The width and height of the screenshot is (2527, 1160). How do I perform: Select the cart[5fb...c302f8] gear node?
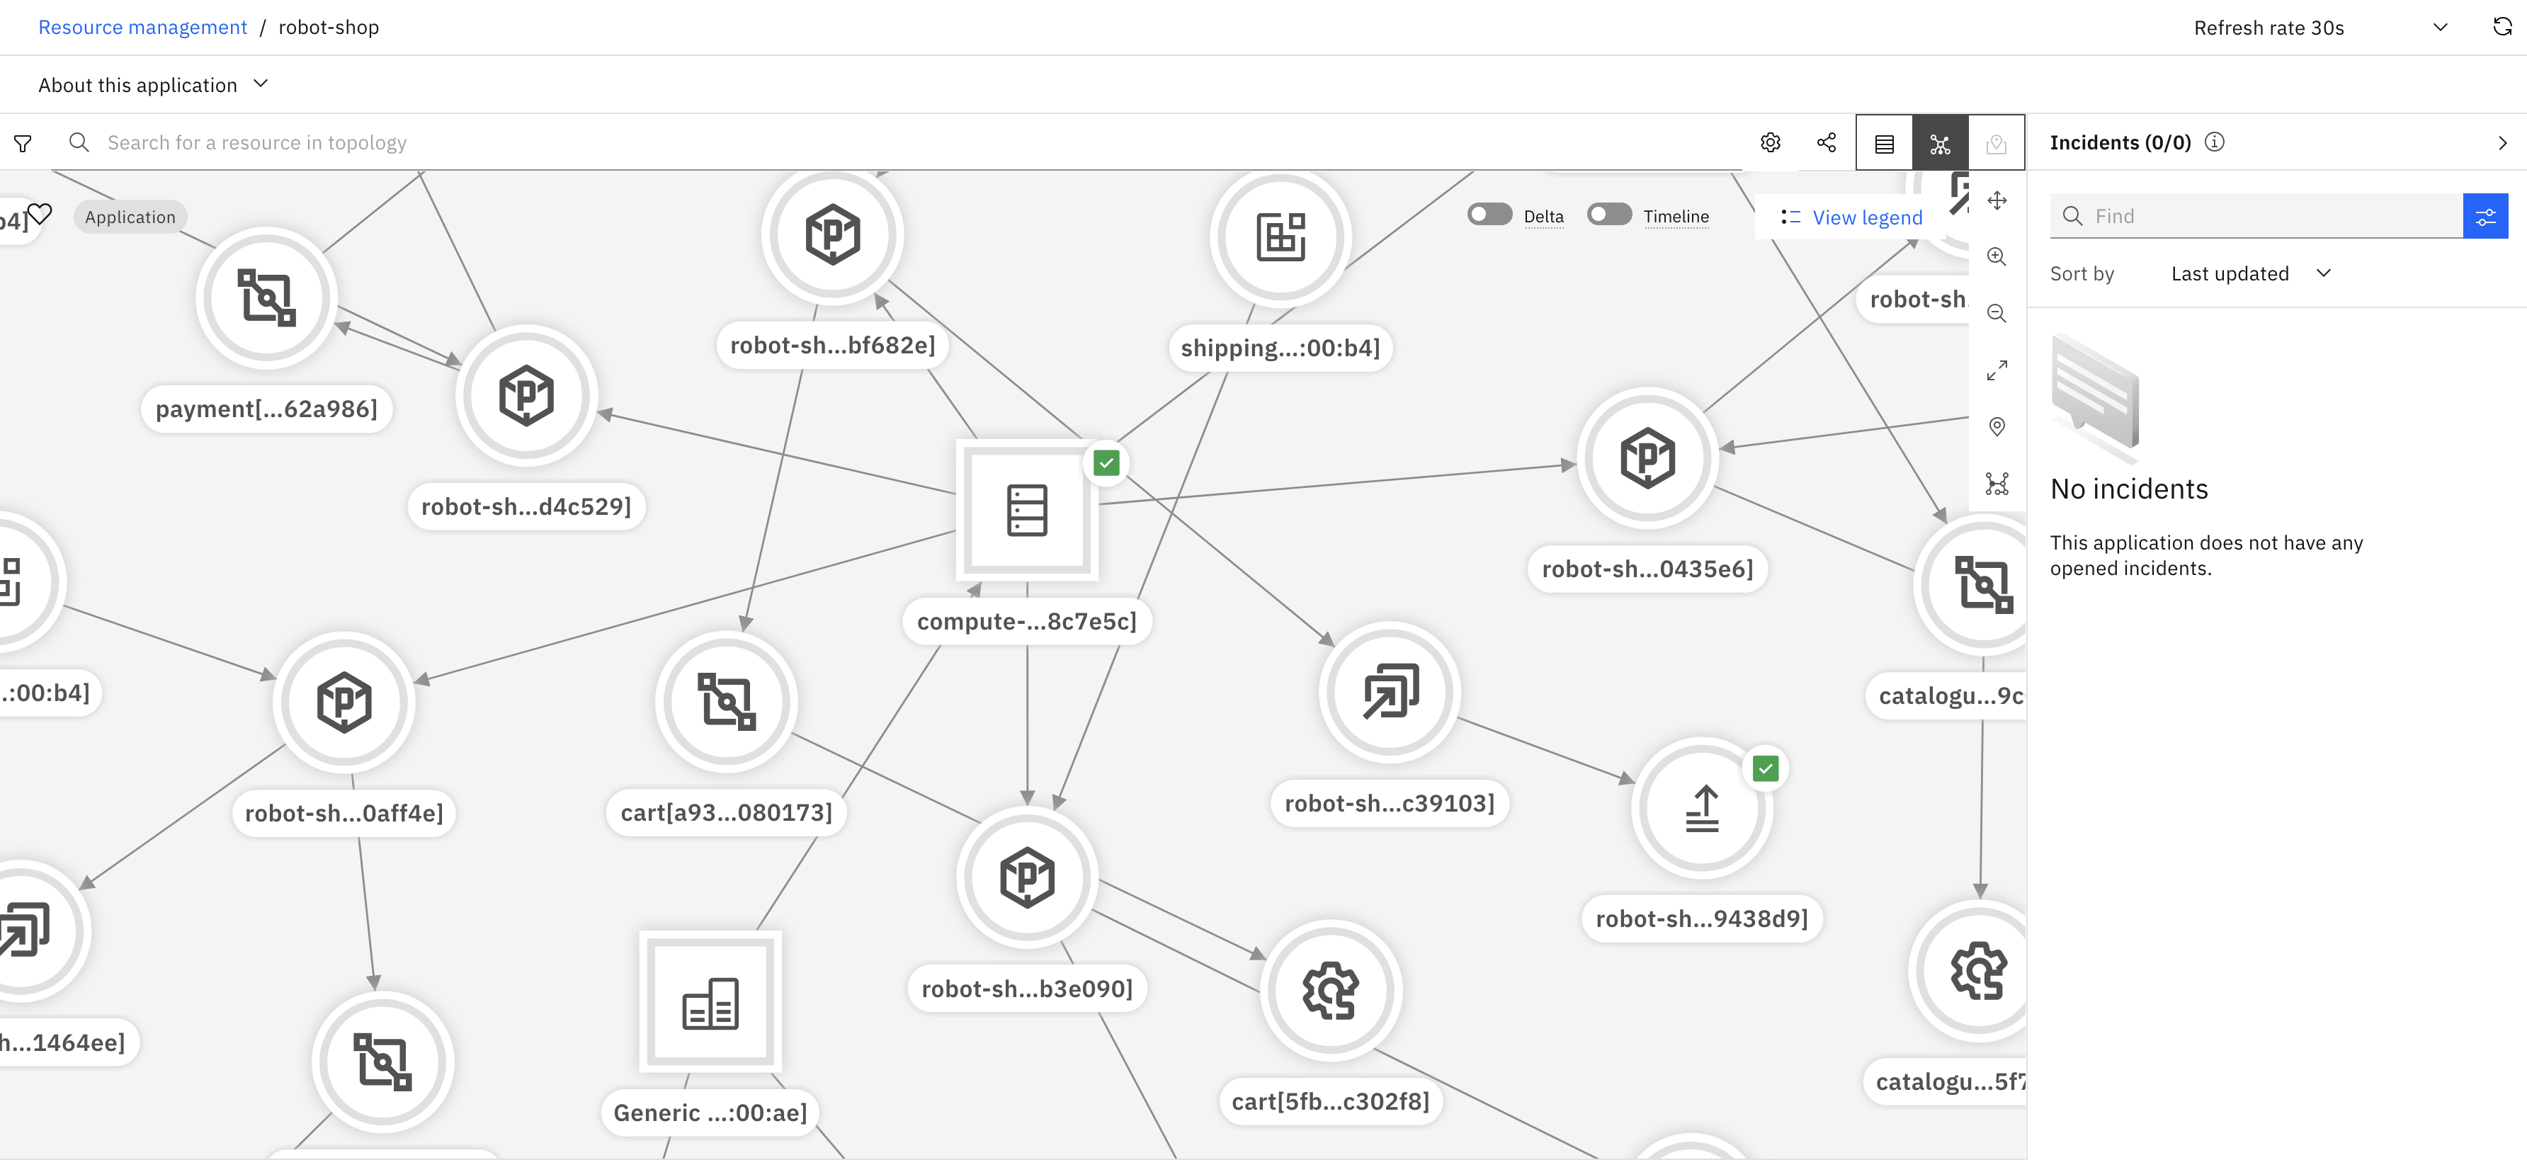pyautogui.click(x=1331, y=990)
